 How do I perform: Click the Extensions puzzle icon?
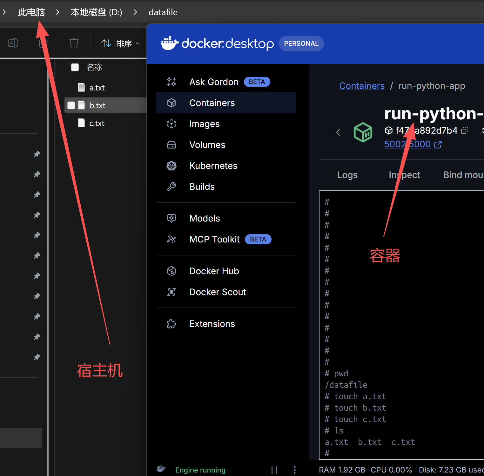(x=171, y=324)
